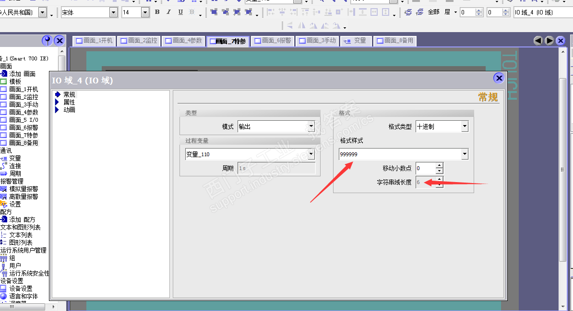
Task: Click the second object order toolbar icon
Action: [226, 12]
